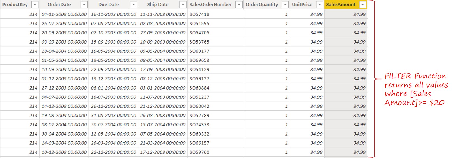Screen dimensions: 459x158
Task: Click sales order cell SO54705
Action: coord(215,33)
